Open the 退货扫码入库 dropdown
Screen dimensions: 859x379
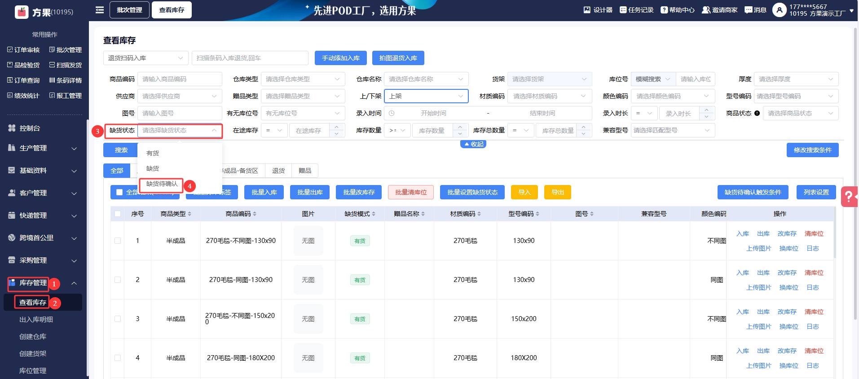pyautogui.click(x=146, y=58)
